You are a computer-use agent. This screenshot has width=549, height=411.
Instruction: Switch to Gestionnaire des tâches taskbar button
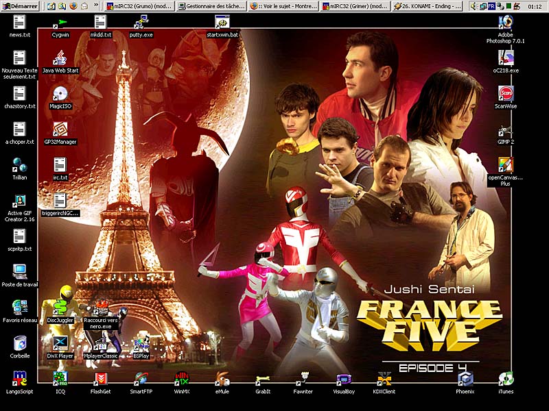click(x=211, y=6)
